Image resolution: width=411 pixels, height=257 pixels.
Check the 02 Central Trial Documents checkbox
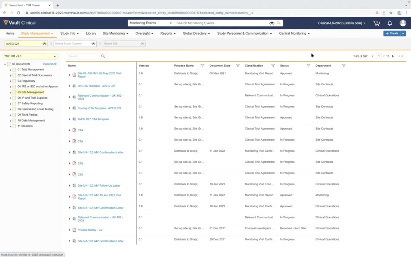(14, 75)
